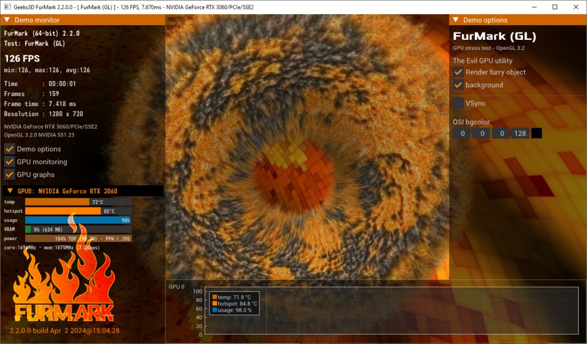Click the core and mem clock speed line
This screenshot has width=587, height=344.
pos(52,247)
